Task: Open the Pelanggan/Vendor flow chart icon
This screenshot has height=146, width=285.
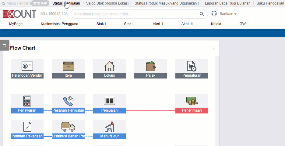Action: 27,66
